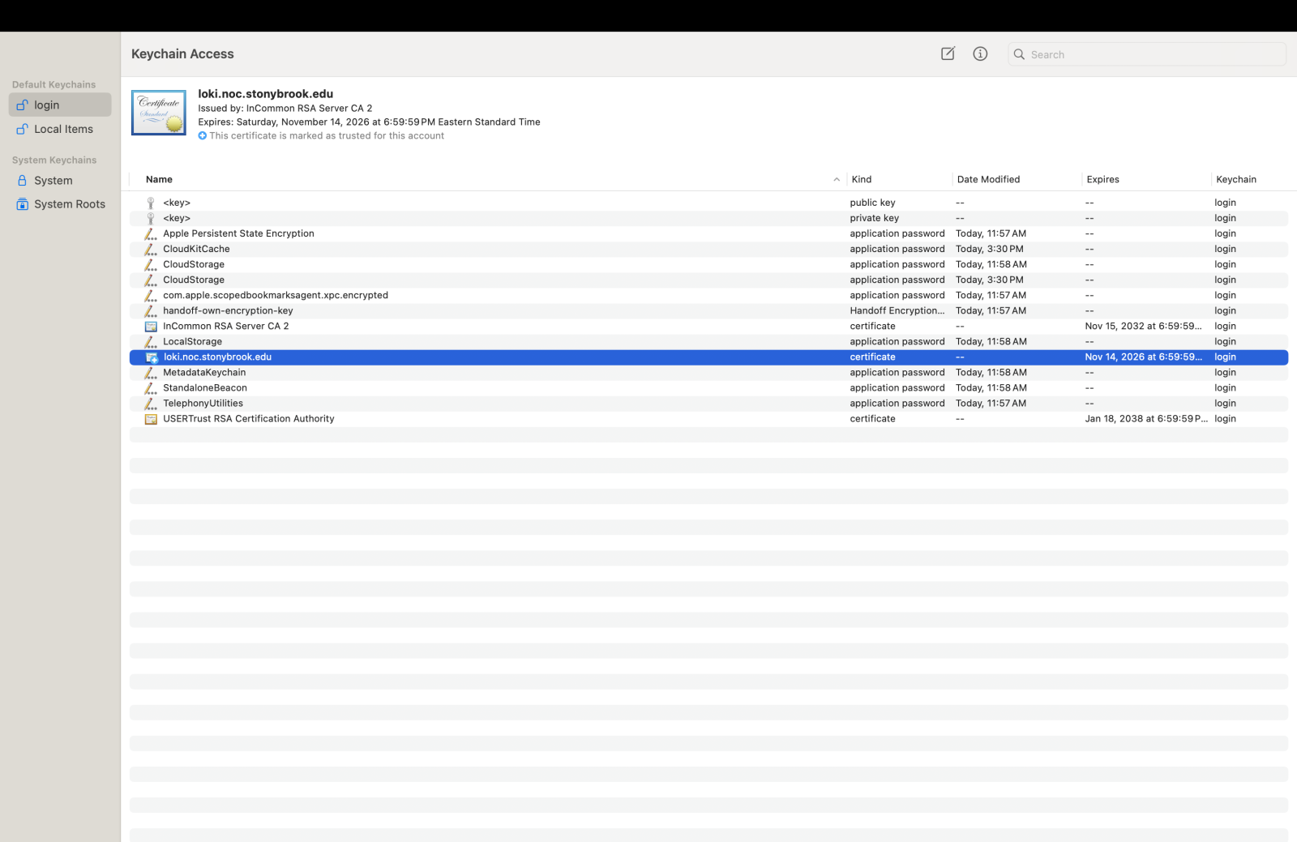Select InCommon RSA Server CA 2 entry

[x=708, y=326]
